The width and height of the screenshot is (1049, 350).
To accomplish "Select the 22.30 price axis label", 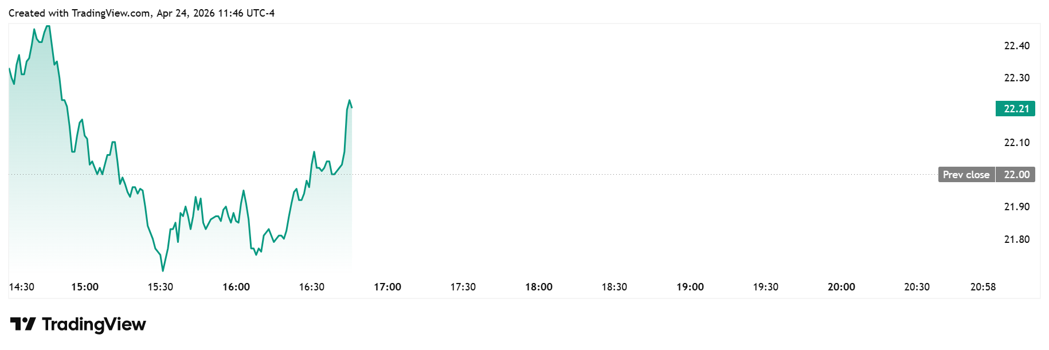I will (1016, 78).
